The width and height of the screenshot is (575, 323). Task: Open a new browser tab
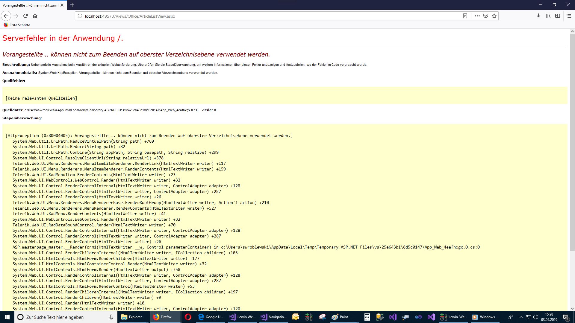72,5
